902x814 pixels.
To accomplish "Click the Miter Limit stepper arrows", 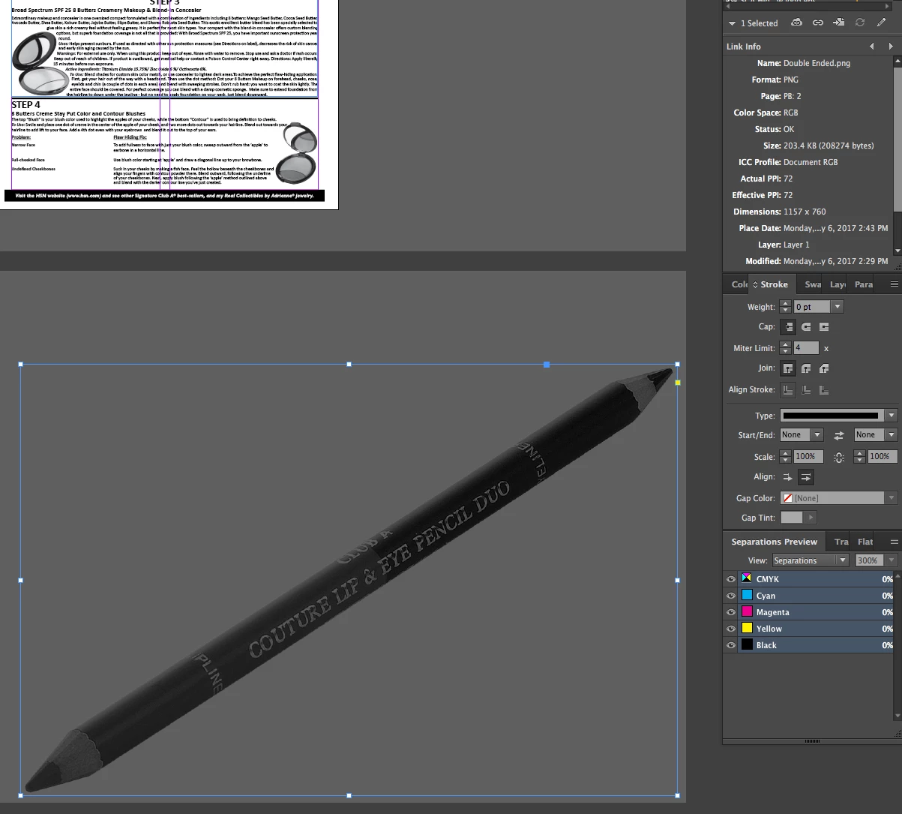I will [x=785, y=348].
